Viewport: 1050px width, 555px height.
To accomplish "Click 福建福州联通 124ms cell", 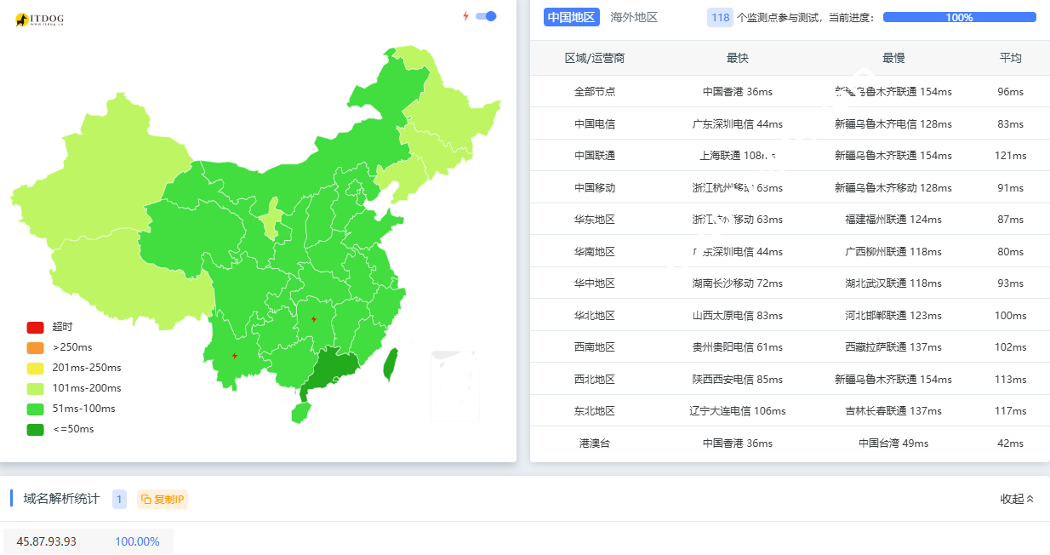I will [x=893, y=219].
